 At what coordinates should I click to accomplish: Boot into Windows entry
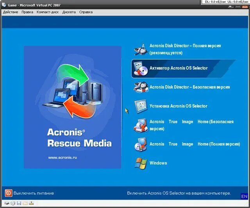(x=158, y=163)
